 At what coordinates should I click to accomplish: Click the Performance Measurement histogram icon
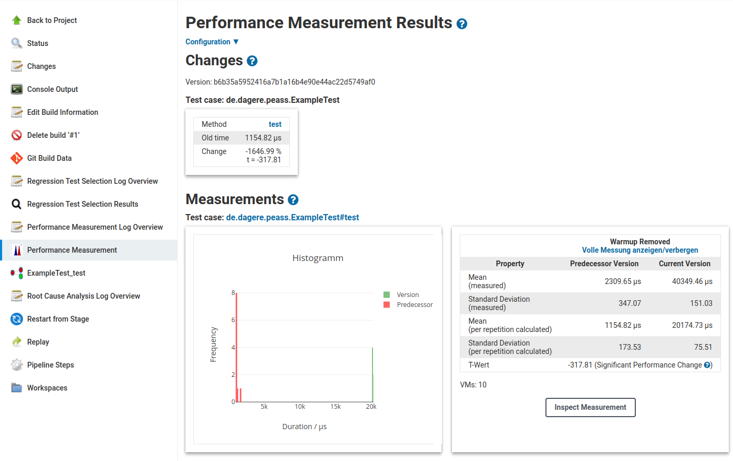(x=17, y=250)
